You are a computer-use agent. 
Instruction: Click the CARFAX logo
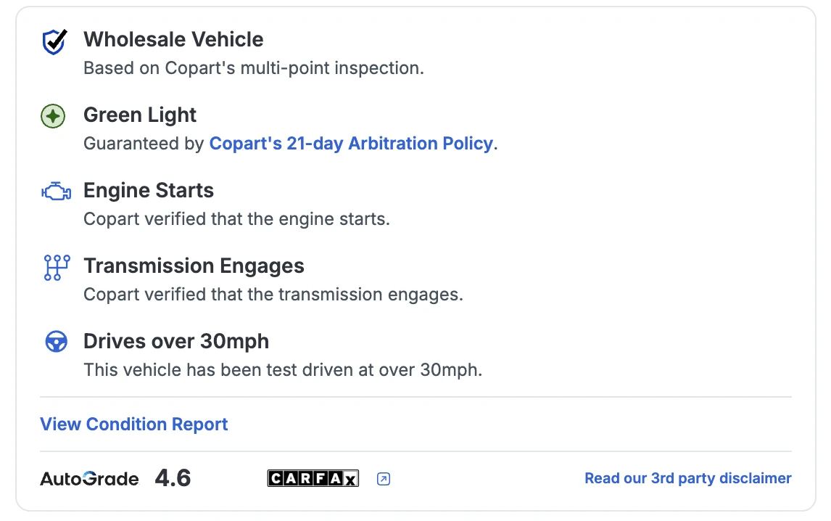click(x=313, y=478)
